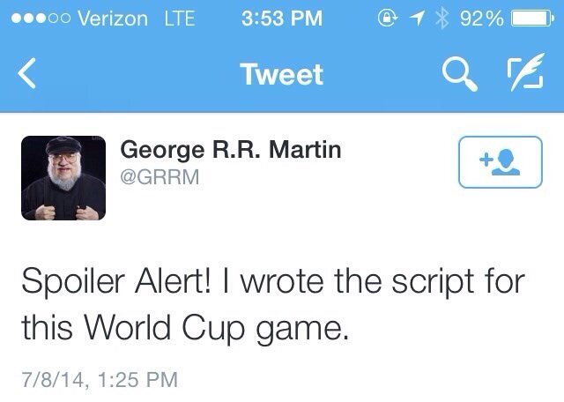The height and width of the screenshot is (402, 564).
Task: Tap the George R.R. Martin display name
Action: click(229, 152)
